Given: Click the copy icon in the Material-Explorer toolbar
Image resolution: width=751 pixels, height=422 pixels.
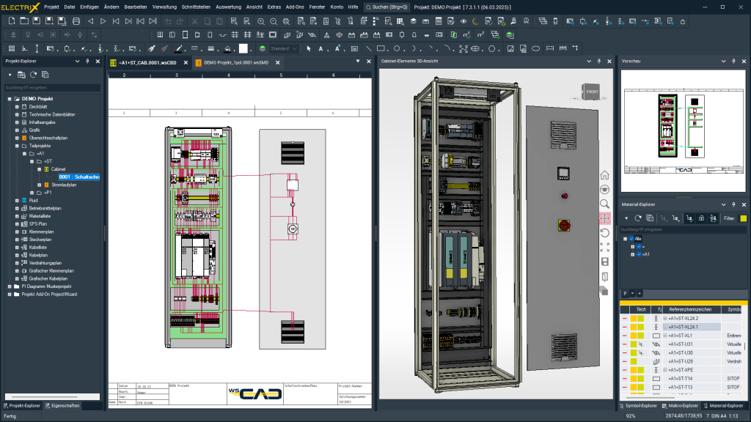Looking at the screenshot, I should click(650, 218).
